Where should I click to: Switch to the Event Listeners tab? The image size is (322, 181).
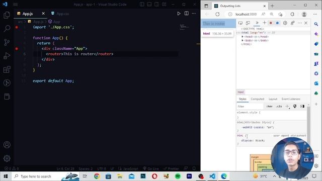coord(291,99)
